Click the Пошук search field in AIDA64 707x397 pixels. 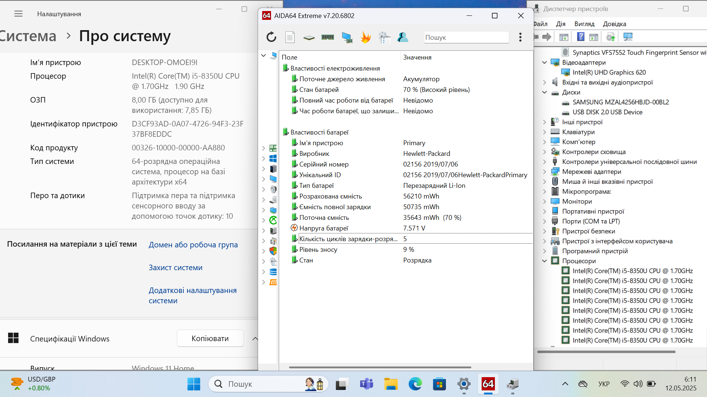click(x=467, y=37)
